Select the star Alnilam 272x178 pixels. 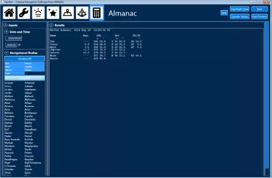pyautogui.click(x=9, y=96)
